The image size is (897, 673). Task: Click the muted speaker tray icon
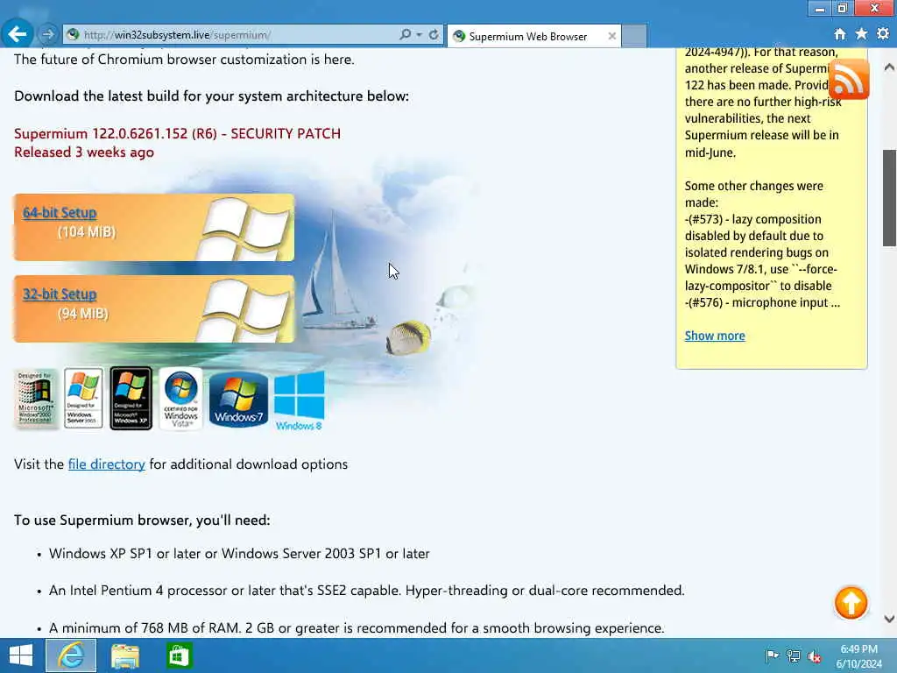[815, 656]
